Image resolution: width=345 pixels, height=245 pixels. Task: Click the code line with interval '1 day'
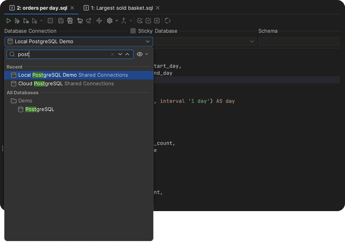coord(194,101)
